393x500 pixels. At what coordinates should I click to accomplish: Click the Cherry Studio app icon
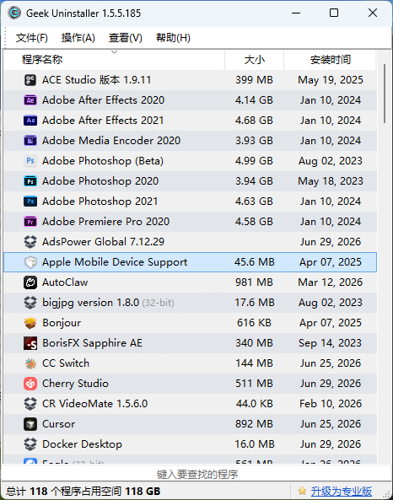pos(30,384)
